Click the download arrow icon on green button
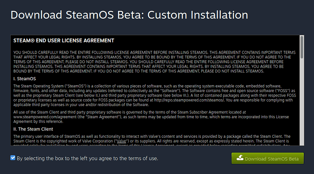Viewport: 314px width, 174px height. [240, 158]
